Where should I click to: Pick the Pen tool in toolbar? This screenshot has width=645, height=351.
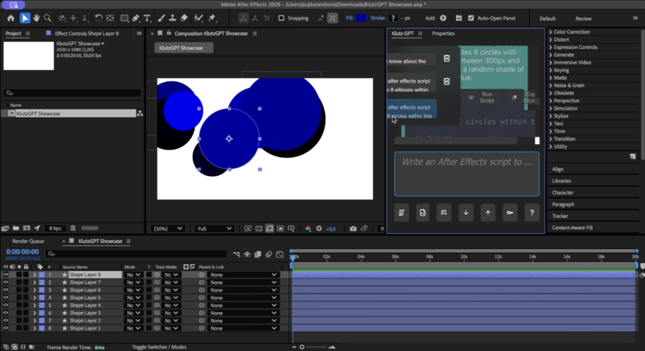pyautogui.click(x=136, y=18)
